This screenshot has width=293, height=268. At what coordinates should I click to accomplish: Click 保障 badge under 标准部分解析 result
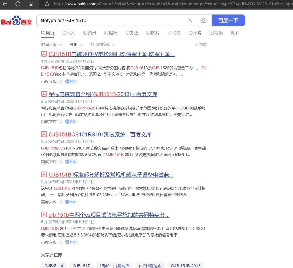[71, 202]
